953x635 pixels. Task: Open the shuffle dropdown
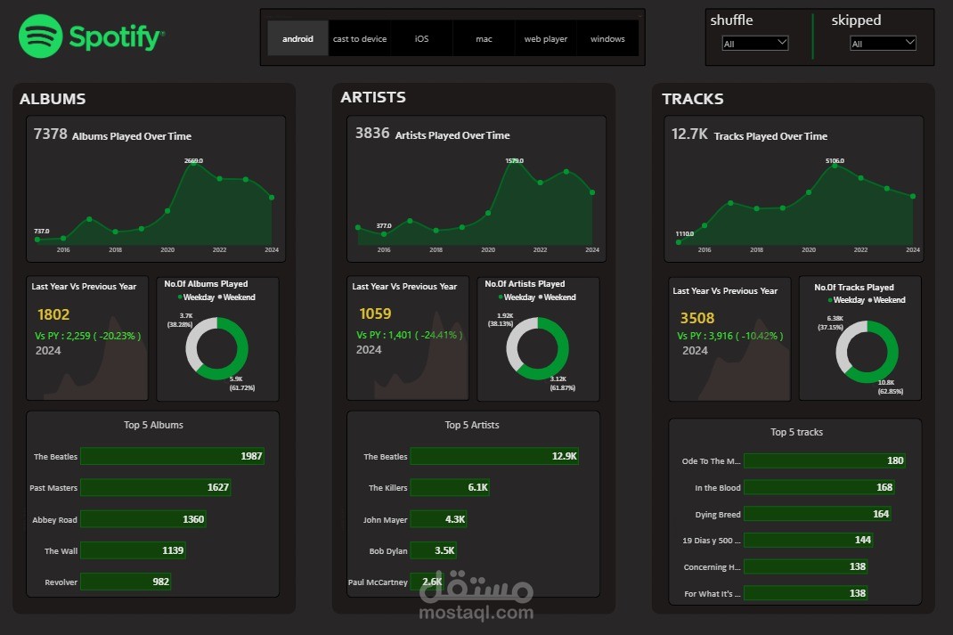coord(755,43)
